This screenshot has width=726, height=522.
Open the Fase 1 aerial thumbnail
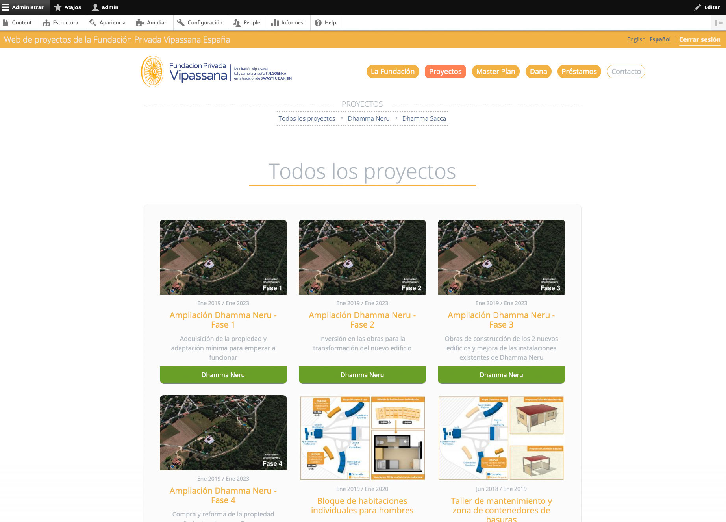tap(223, 257)
